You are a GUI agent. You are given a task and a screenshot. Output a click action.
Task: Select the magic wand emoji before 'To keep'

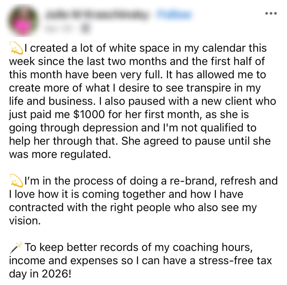point(16,248)
